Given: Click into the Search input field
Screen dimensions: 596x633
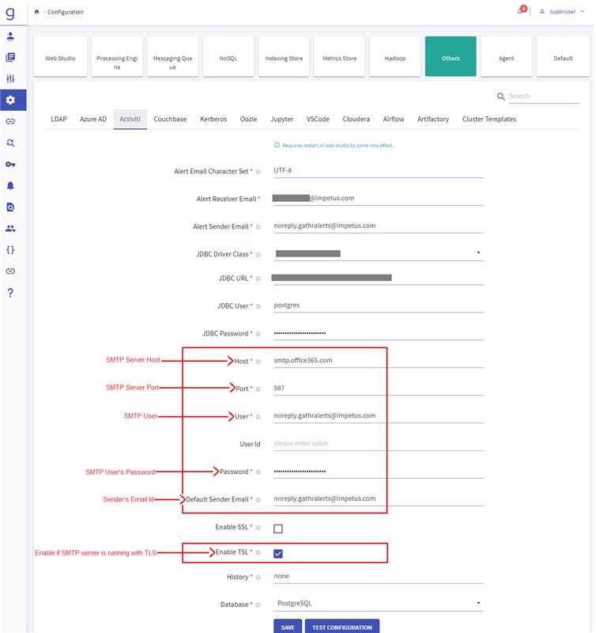Looking at the screenshot, I should (543, 96).
